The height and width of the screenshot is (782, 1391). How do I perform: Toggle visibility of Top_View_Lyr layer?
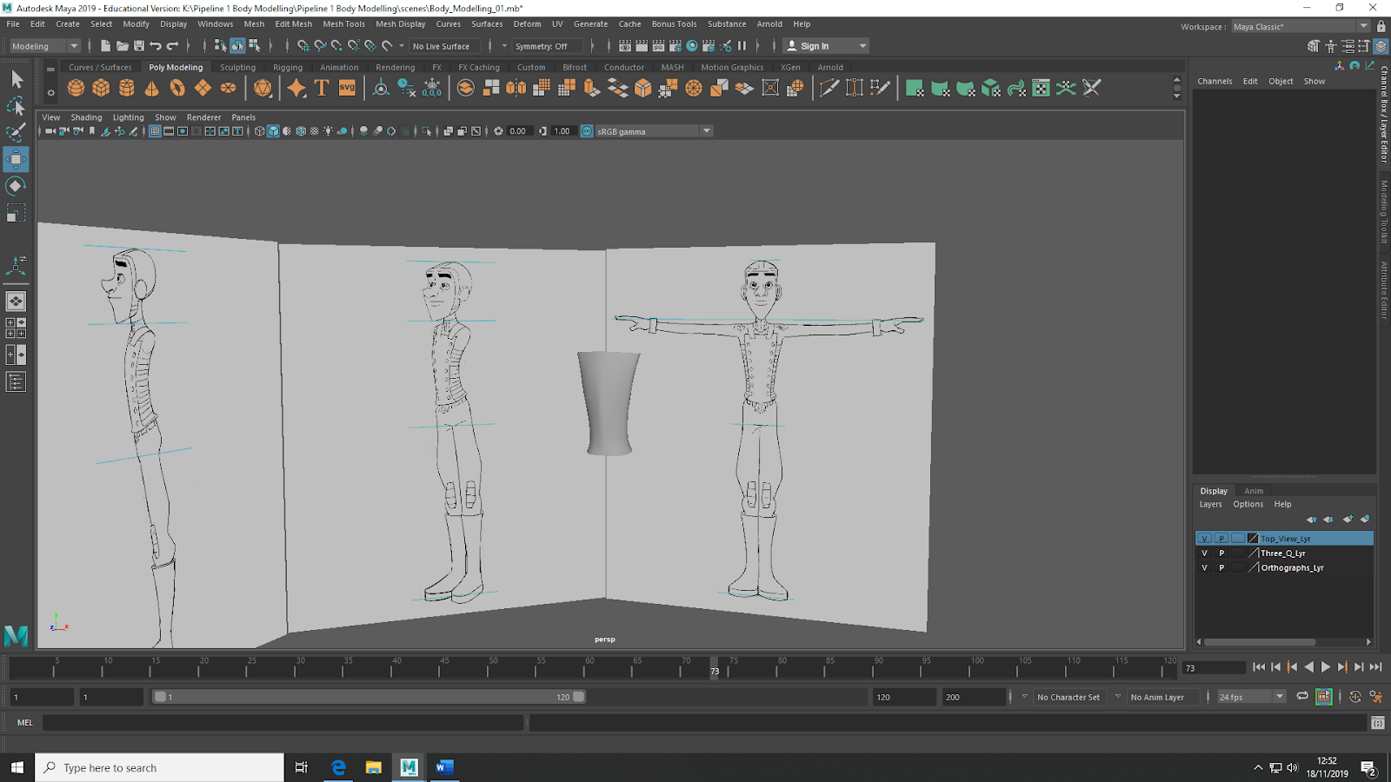(x=1204, y=539)
